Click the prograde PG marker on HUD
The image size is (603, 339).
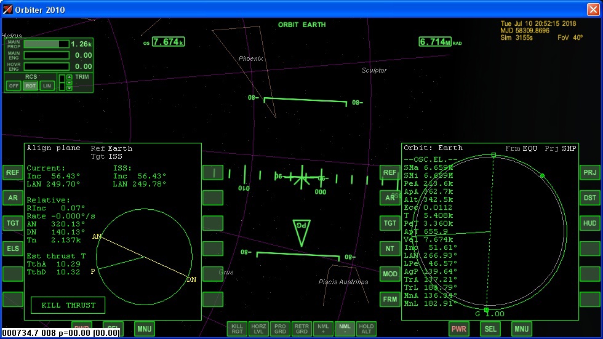point(301,233)
